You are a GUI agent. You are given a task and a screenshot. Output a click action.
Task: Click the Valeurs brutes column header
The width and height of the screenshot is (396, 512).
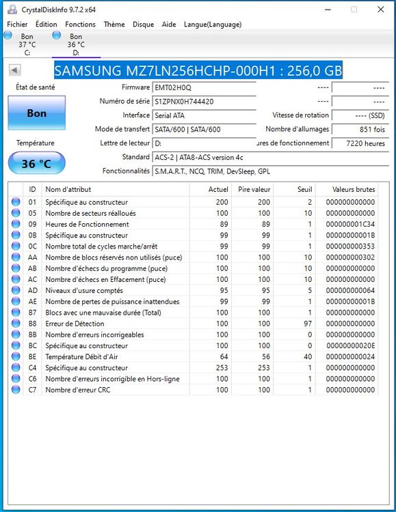click(354, 189)
